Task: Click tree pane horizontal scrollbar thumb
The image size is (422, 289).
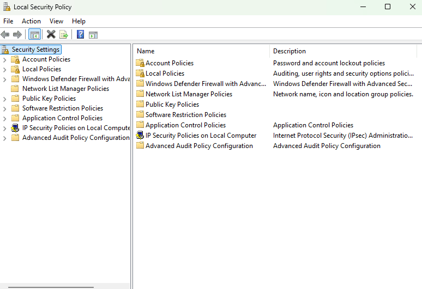Action: point(51,287)
